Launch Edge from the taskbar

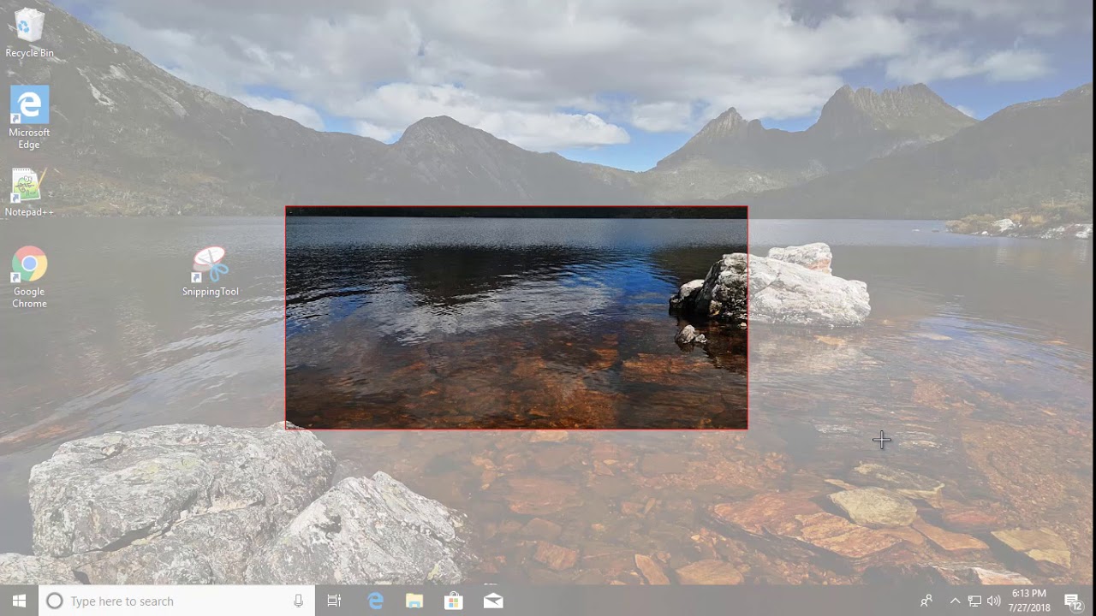(375, 601)
